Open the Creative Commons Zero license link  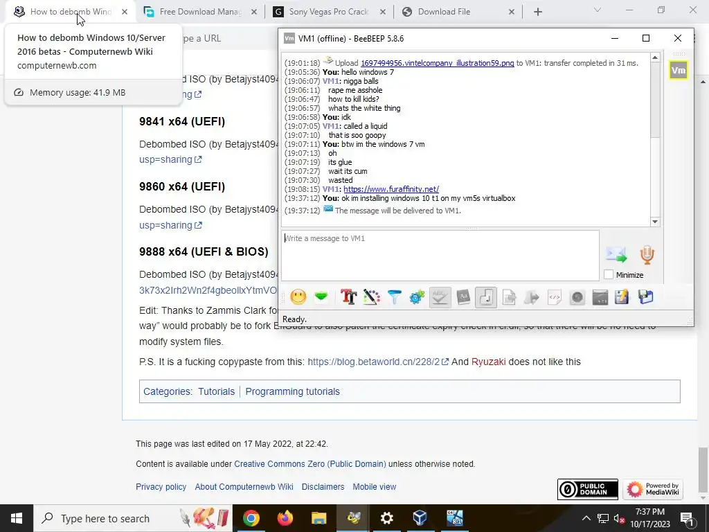[310, 464]
